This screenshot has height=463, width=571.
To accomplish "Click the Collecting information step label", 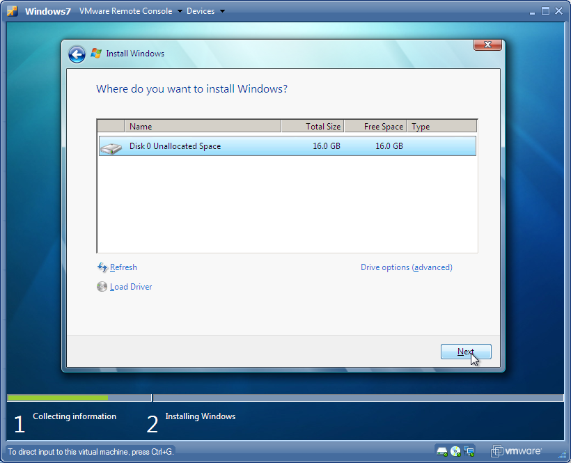I will (75, 416).
